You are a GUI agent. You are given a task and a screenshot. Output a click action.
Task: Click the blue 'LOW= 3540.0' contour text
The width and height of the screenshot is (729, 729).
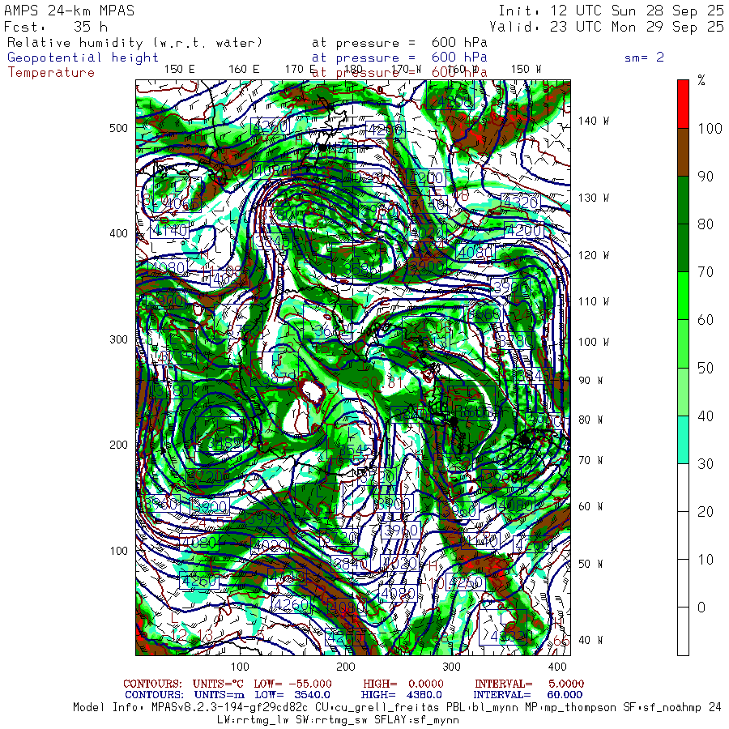point(292,695)
